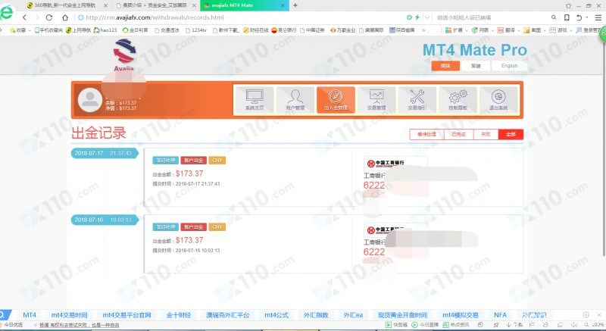
Task: Open a new browser tab
Action: coord(295,5)
